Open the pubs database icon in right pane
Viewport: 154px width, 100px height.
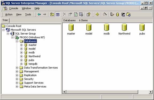(142, 27)
